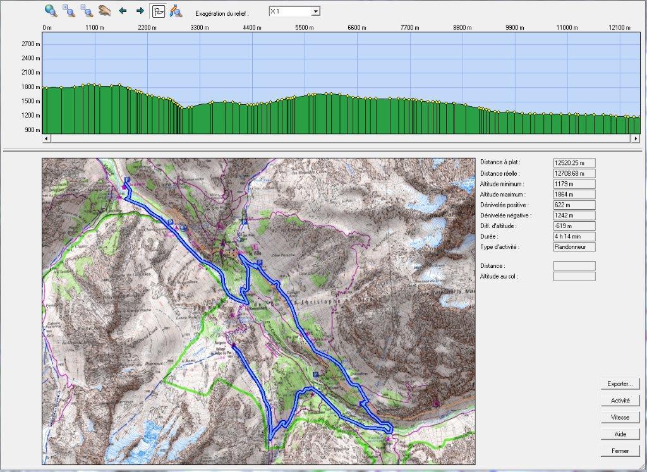Screen dimensions: 647x472
Task: Click the Type d'activité Randonneur field
Action: pyautogui.click(x=574, y=247)
